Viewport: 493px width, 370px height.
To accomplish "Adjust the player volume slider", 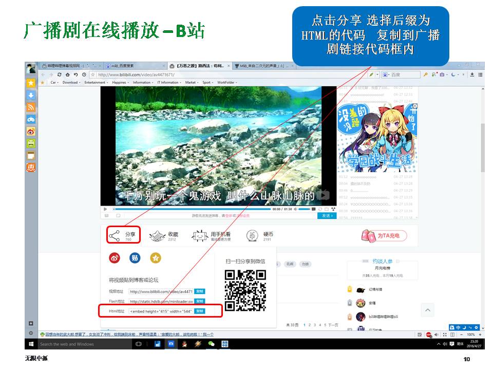I will (304, 209).
